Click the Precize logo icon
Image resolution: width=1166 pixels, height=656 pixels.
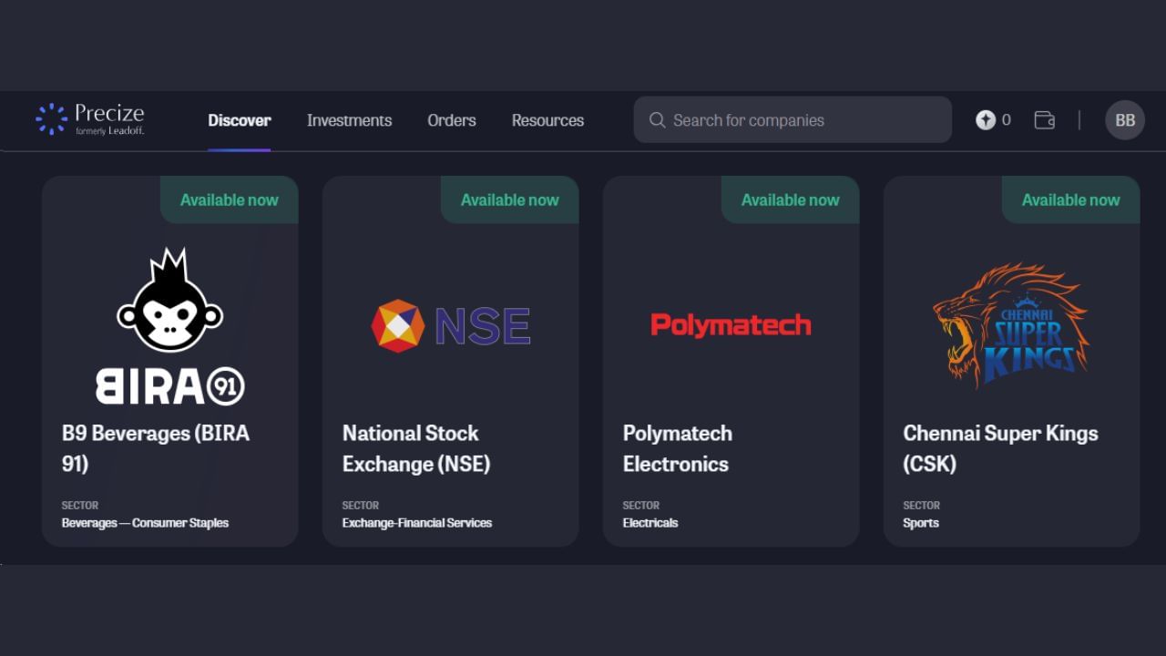[51, 119]
